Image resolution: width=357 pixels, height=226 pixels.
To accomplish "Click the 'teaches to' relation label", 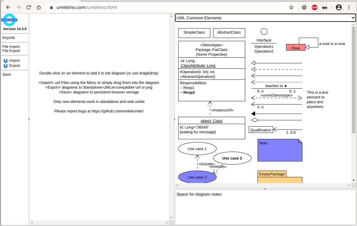I will coord(276,86).
